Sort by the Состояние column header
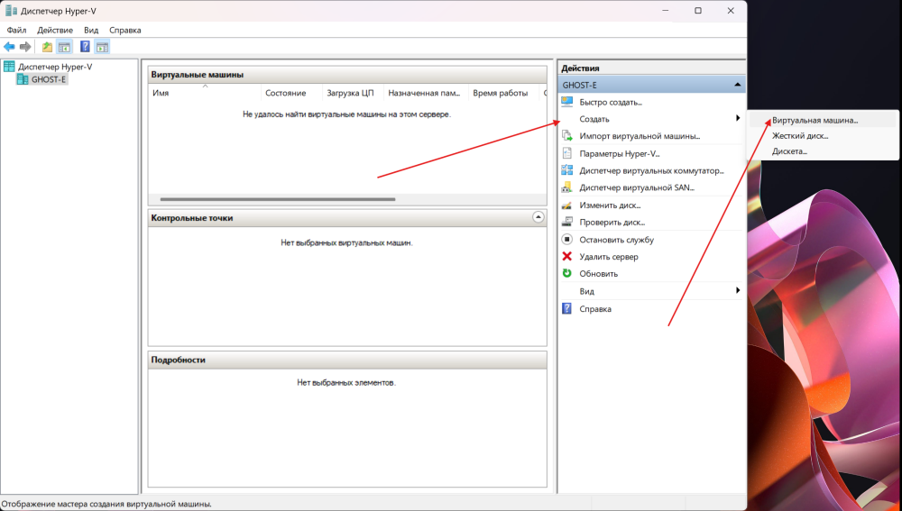902x511 pixels. (x=291, y=93)
